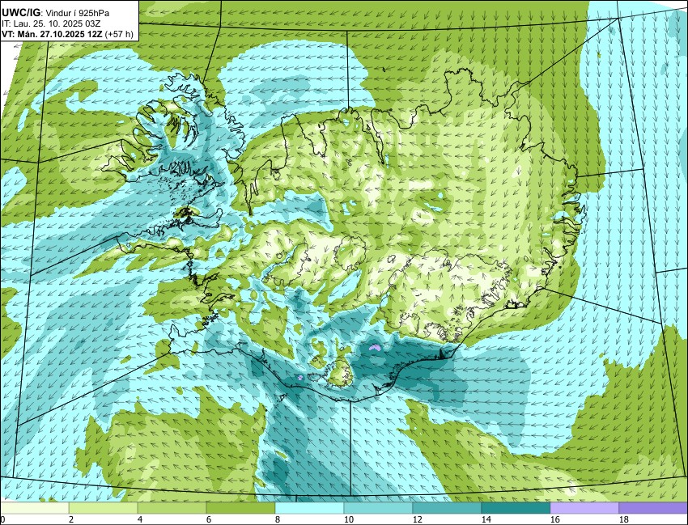Screen dimensions: 688x525
Task: Click the legend value '12'
Action: point(418,519)
